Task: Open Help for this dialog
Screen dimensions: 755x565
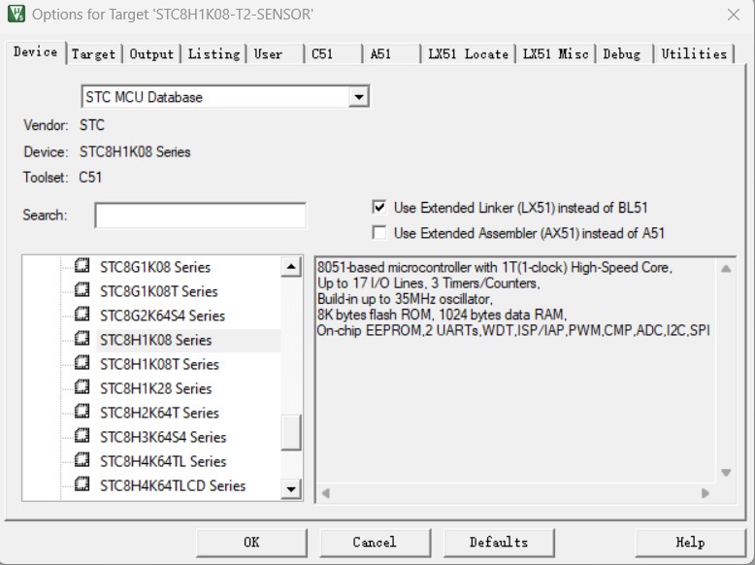Action: (690, 543)
